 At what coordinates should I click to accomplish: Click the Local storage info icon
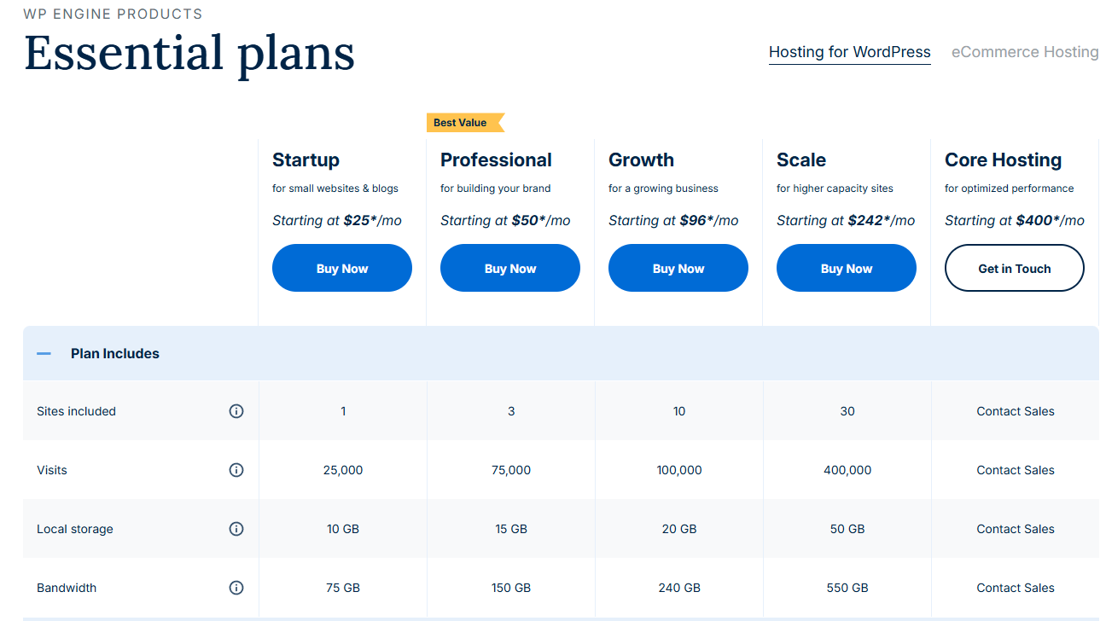coord(236,529)
